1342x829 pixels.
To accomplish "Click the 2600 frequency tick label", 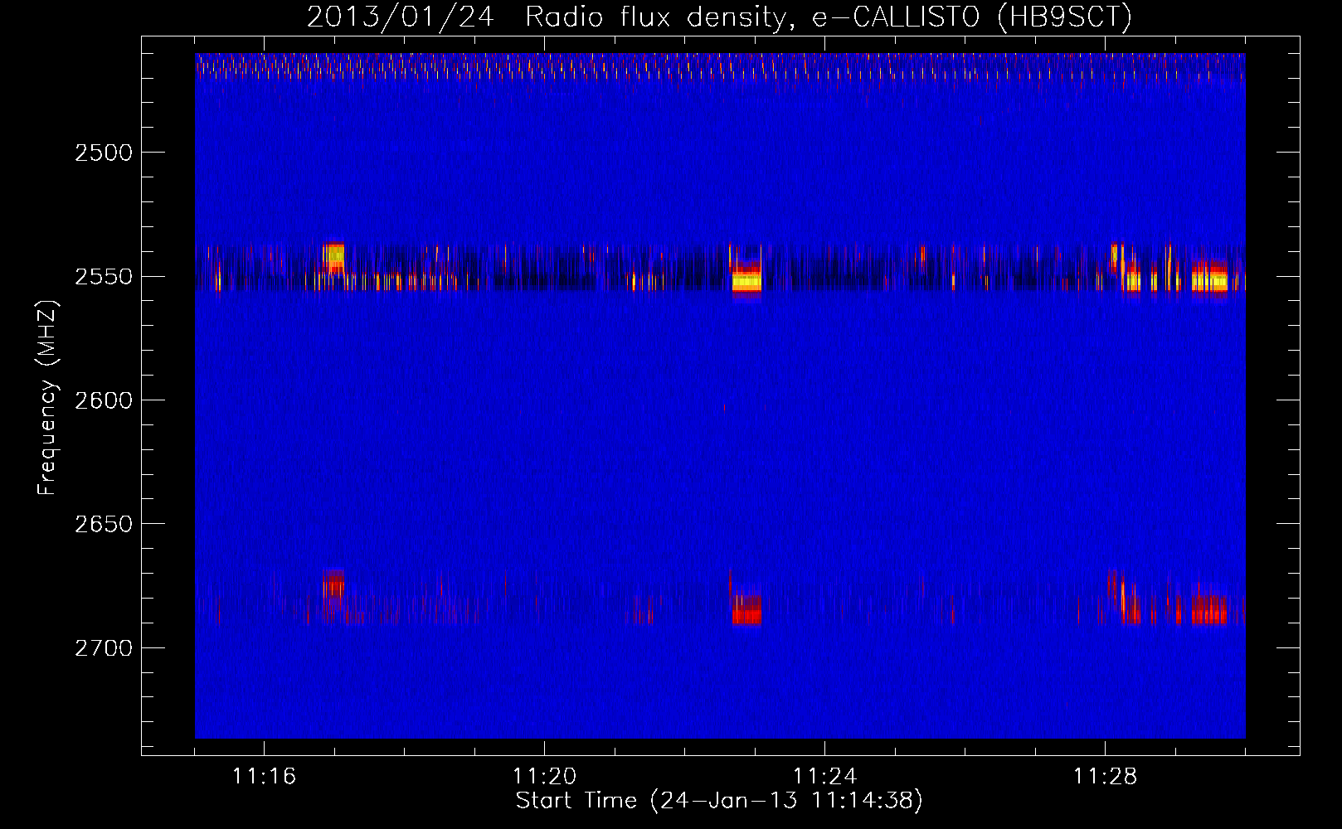I will point(104,400).
